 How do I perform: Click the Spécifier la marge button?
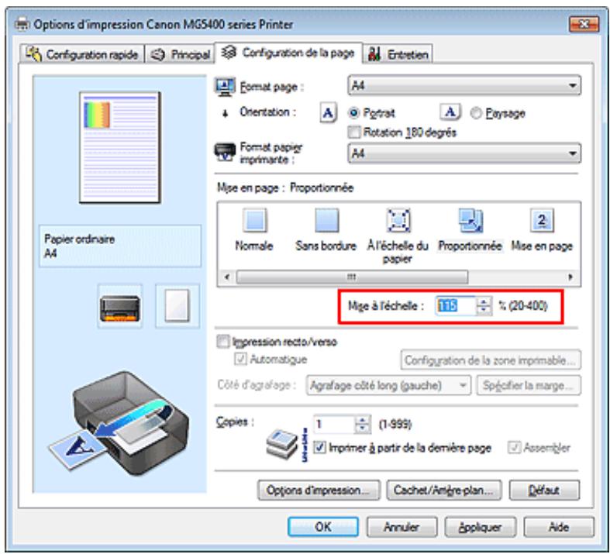click(529, 385)
